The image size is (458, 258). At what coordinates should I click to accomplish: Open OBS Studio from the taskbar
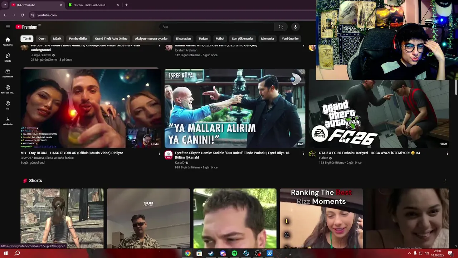(x=258, y=253)
